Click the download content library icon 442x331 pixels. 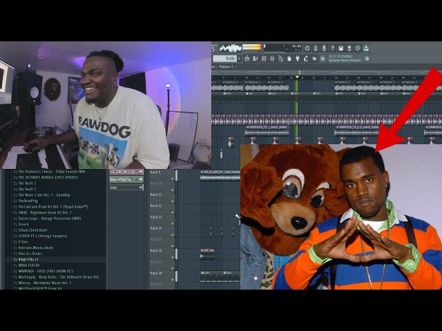pos(366,48)
